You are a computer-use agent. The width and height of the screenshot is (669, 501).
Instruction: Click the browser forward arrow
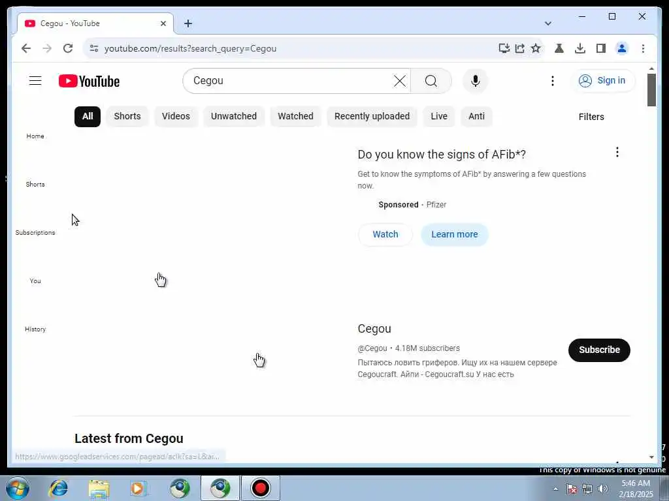tap(47, 48)
